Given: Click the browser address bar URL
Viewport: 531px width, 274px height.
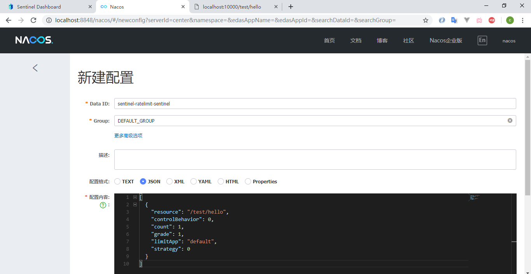Looking at the screenshot, I should 225,20.
